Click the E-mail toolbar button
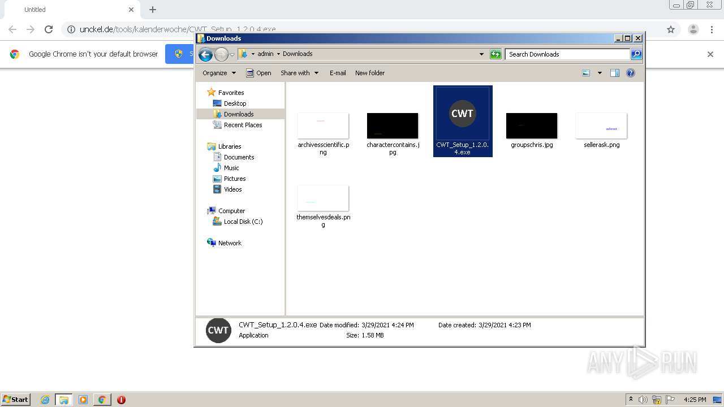Image resolution: width=724 pixels, height=407 pixels. tap(338, 73)
